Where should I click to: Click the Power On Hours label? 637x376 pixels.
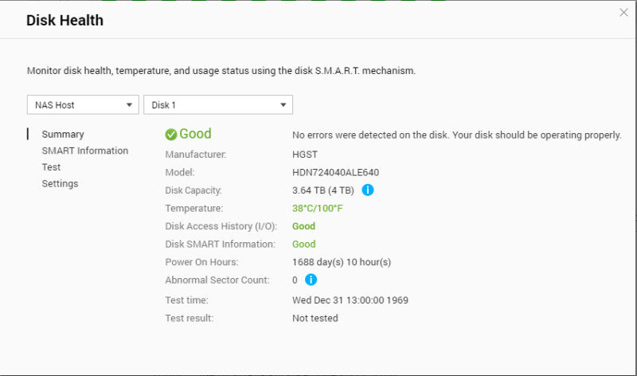tap(201, 262)
